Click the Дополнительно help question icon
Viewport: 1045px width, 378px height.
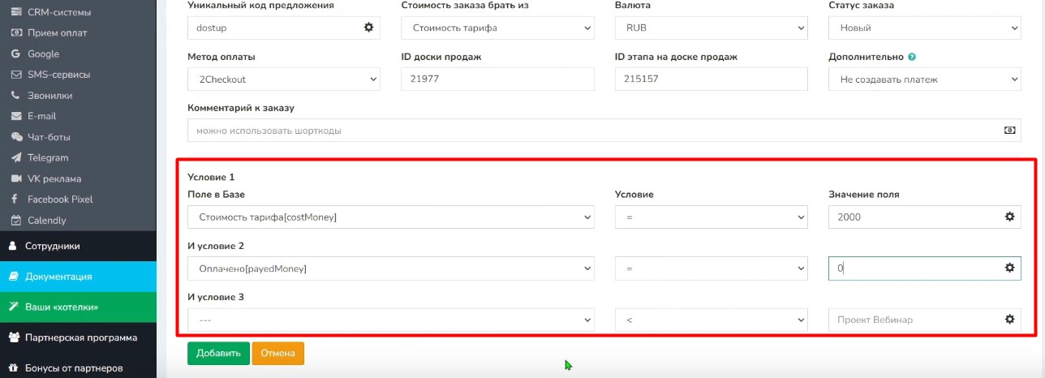tap(912, 57)
